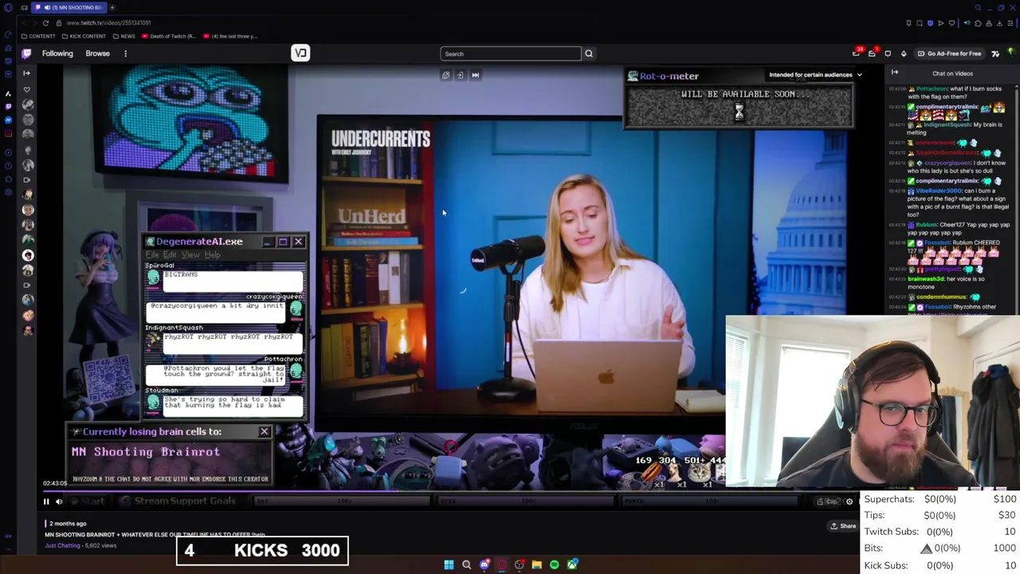Select the MN SHOOTING browser tab
Screen dimensions: 1020x574
(69, 7)
